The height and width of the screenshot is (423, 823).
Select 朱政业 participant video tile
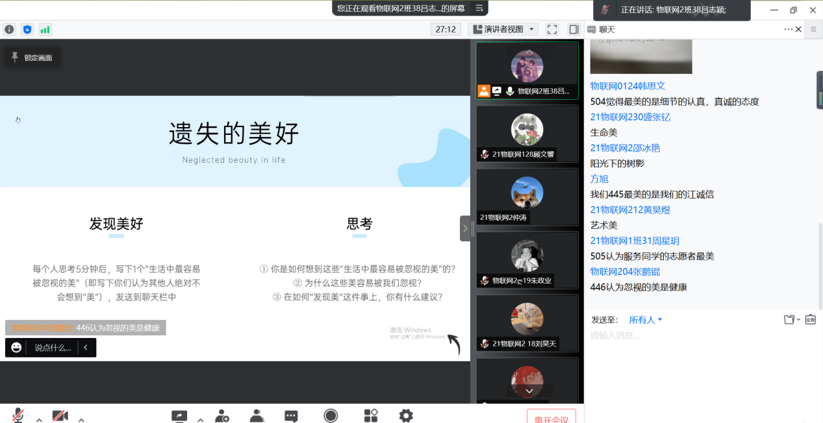(527, 260)
